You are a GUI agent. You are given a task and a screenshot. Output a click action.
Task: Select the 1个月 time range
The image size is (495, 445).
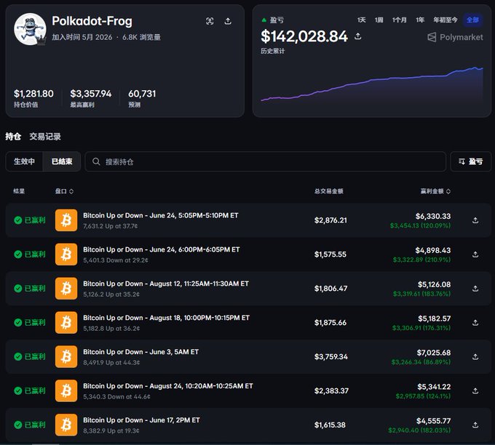point(400,20)
